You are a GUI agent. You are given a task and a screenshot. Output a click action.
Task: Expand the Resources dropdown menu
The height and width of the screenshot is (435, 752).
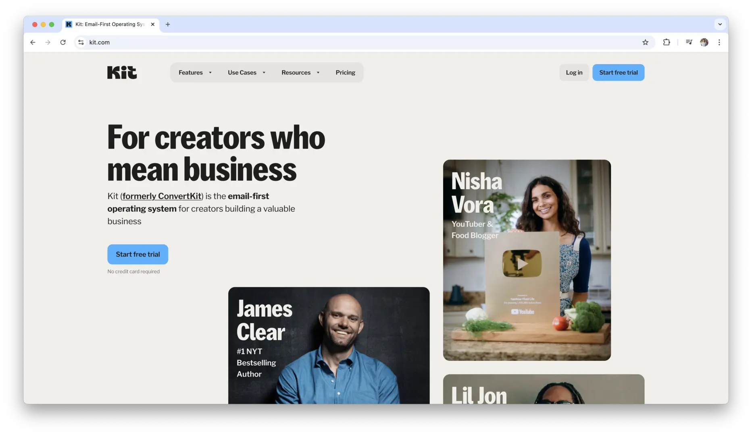pyautogui.click(x=300, y=72)
